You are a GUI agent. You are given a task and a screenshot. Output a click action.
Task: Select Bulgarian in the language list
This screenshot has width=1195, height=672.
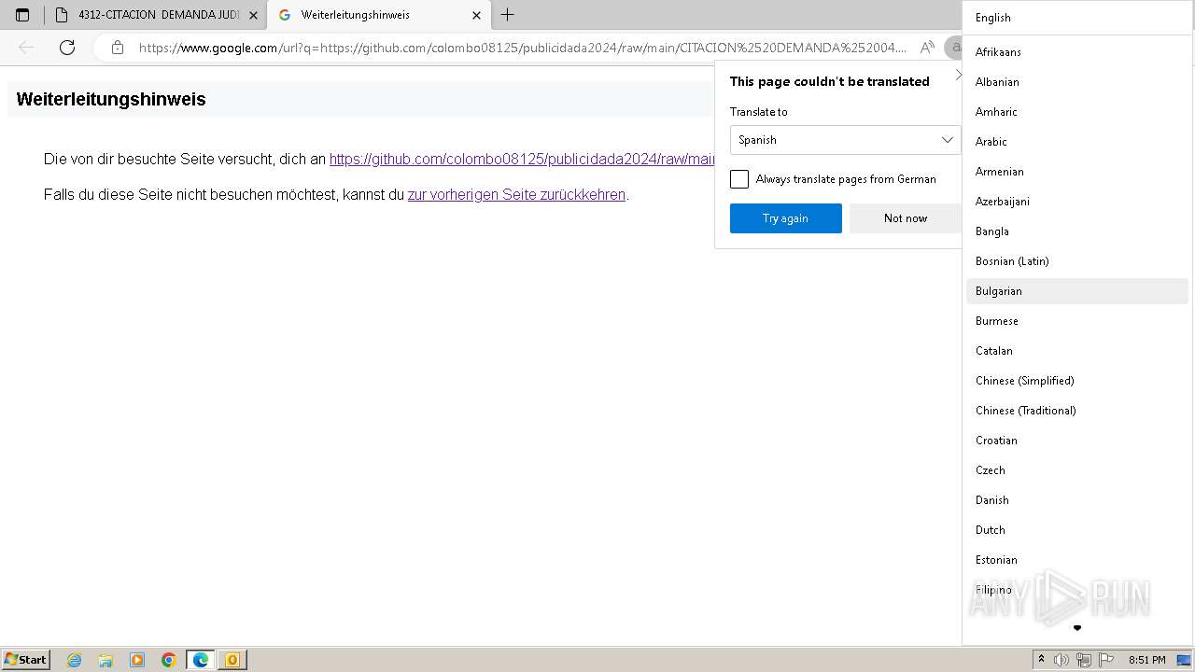tap(1077, 291)
